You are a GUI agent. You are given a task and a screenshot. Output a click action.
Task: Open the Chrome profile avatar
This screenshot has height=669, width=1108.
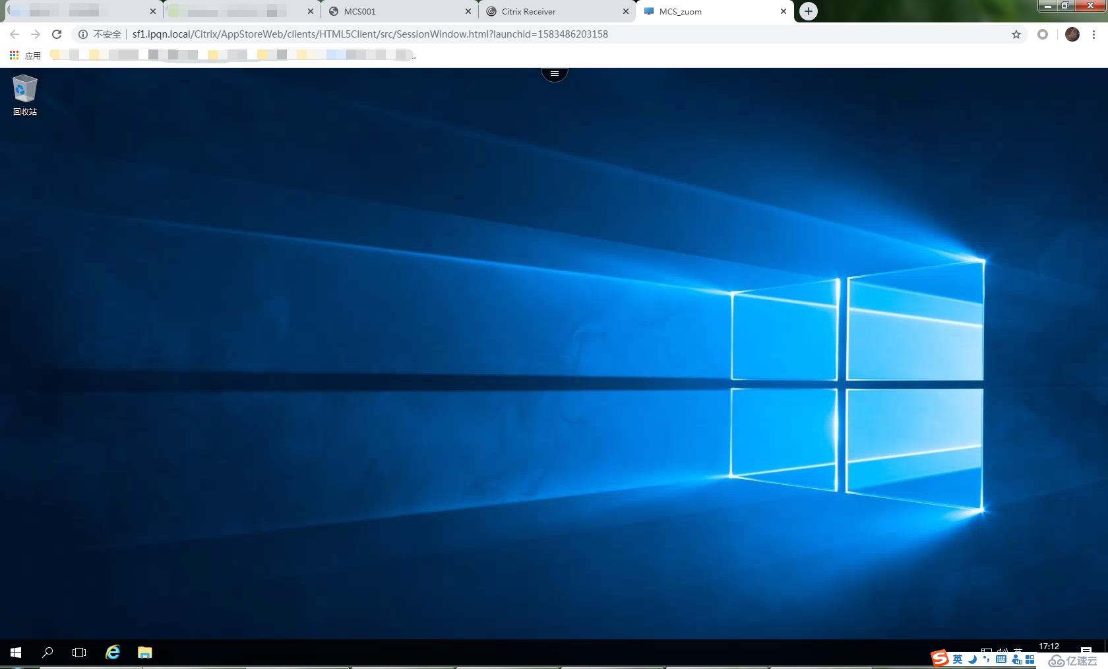pos(1072,34)
